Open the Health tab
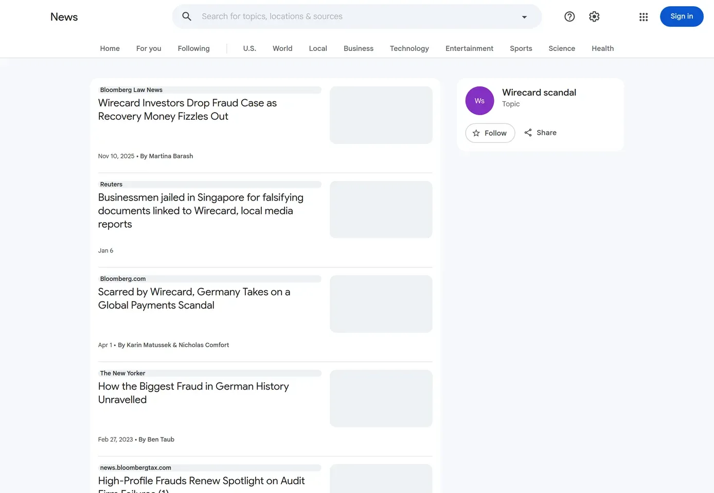714x493 pixels. (602, 48)
